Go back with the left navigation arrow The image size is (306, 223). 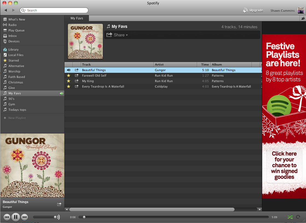(6, 10)
